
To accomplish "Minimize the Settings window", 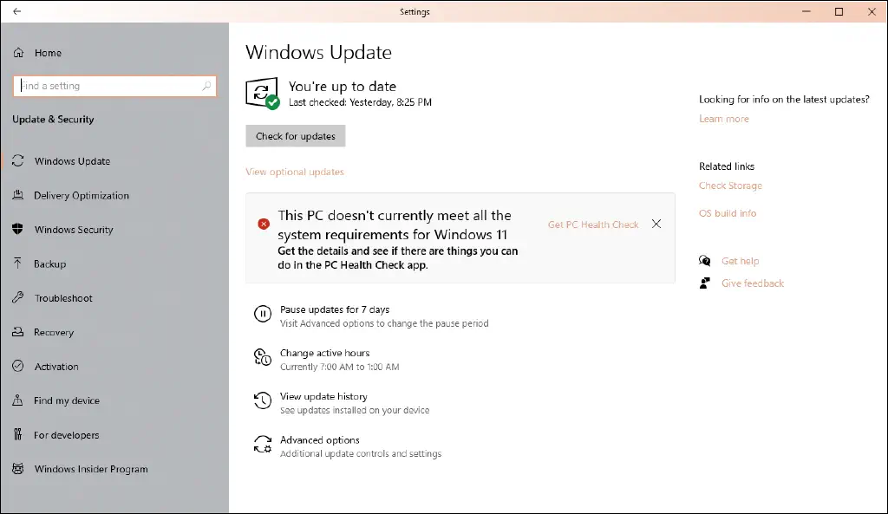I will point(806,11).
